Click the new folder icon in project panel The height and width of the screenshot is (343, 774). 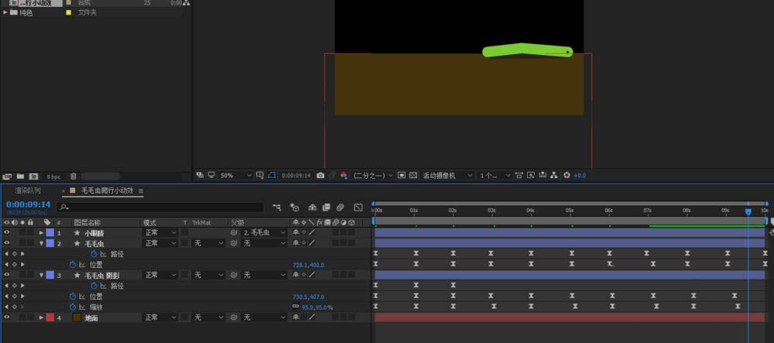[x=19, y=177]
